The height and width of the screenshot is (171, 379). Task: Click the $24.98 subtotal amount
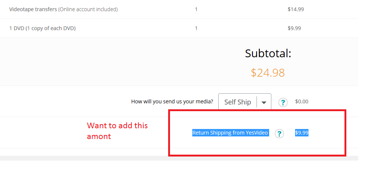pos(268,72)
